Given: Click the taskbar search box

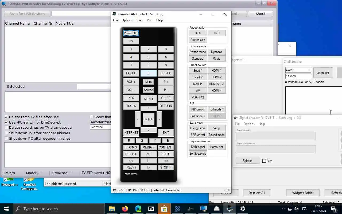Looking at the screenshot, I should [x=59, y=209].
